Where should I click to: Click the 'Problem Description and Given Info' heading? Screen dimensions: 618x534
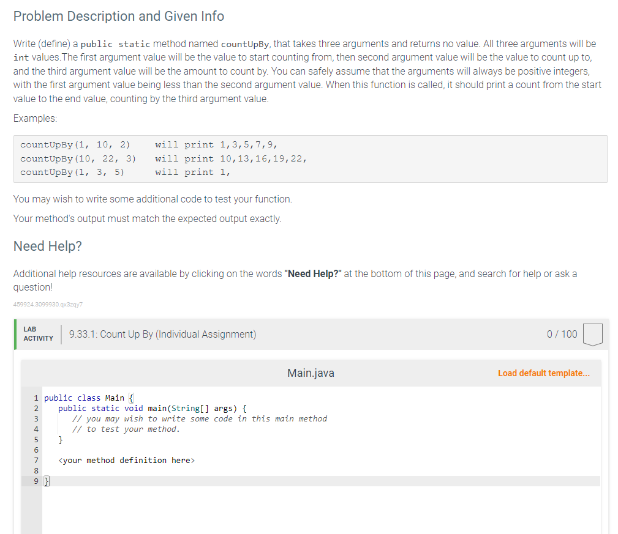point(119,16)
